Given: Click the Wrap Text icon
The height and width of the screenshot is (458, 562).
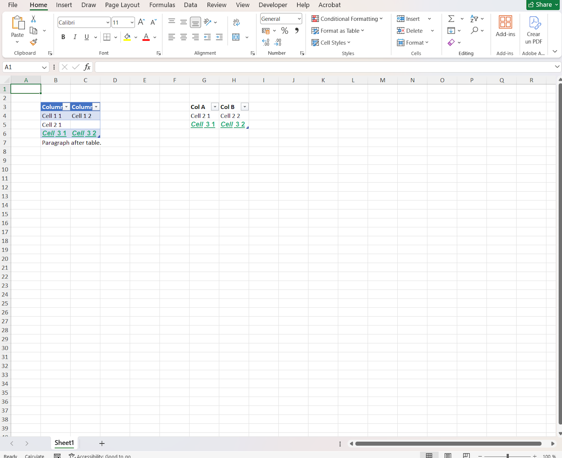Looking at the screenshot, I should coord(237,22).
